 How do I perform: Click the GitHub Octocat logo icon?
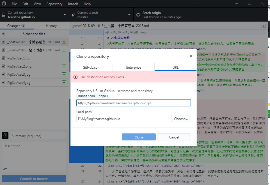[4, 4]
